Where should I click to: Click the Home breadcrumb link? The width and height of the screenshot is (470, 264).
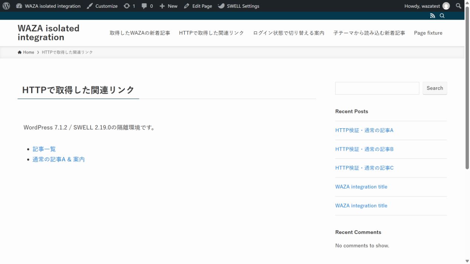tap(26, 52)
